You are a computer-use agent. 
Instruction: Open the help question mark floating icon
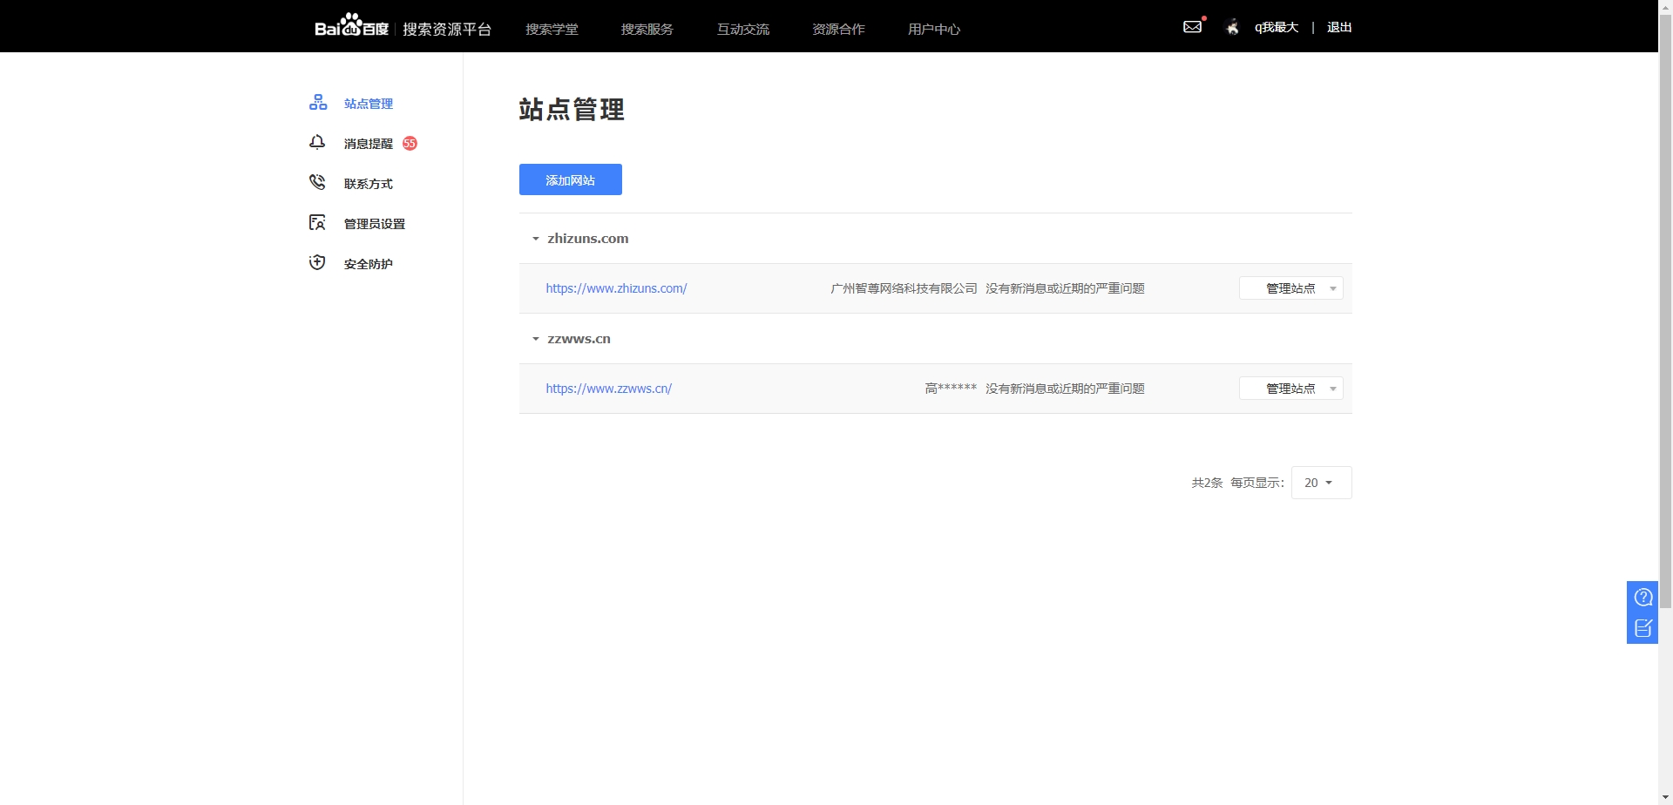point(1643,597)
